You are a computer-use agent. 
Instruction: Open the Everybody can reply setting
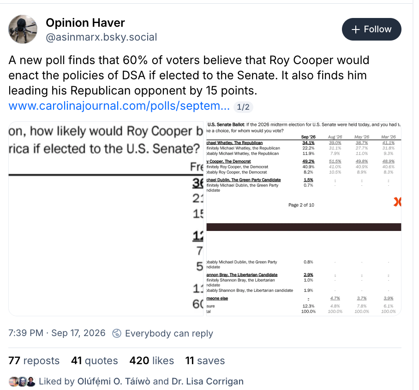(x=169, y=333)
